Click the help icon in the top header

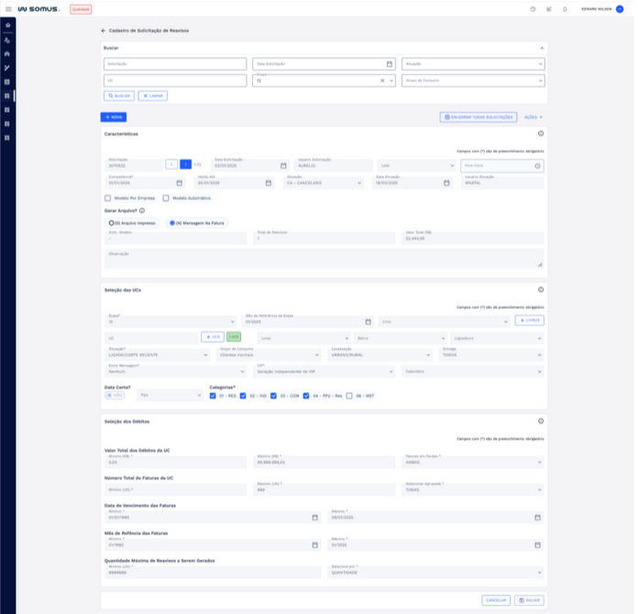(533, 8)
